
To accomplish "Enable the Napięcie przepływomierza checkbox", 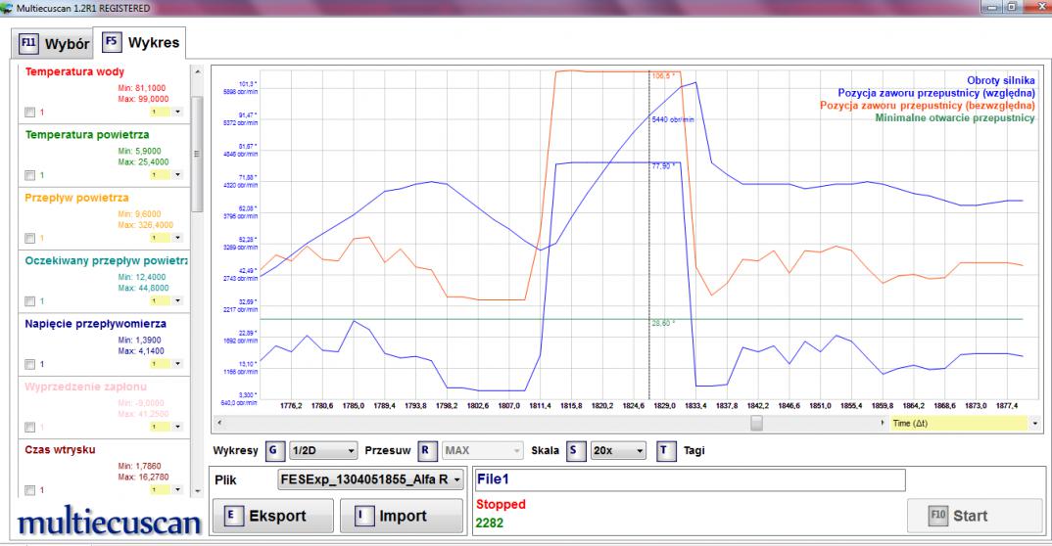I will pyautogui.click(x=29, y=364).
